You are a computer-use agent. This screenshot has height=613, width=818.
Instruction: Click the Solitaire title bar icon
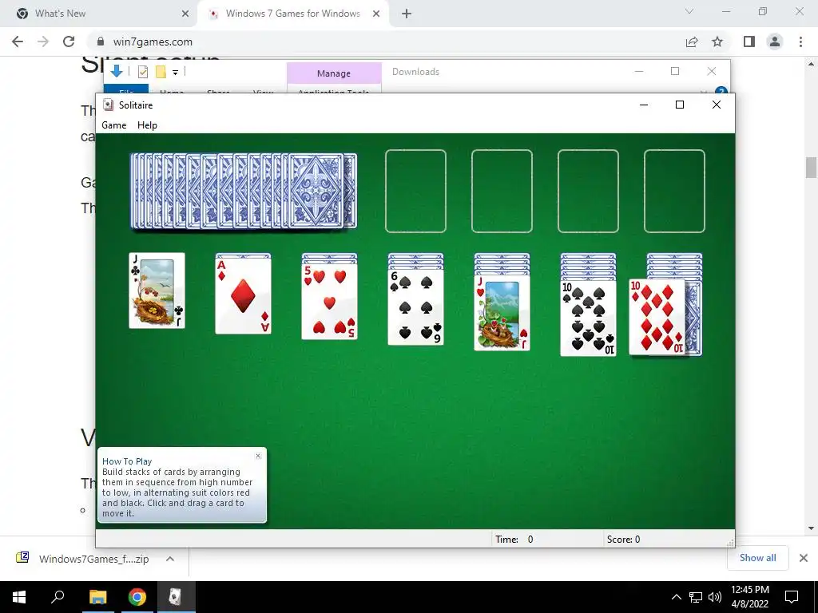click(108, 105)
